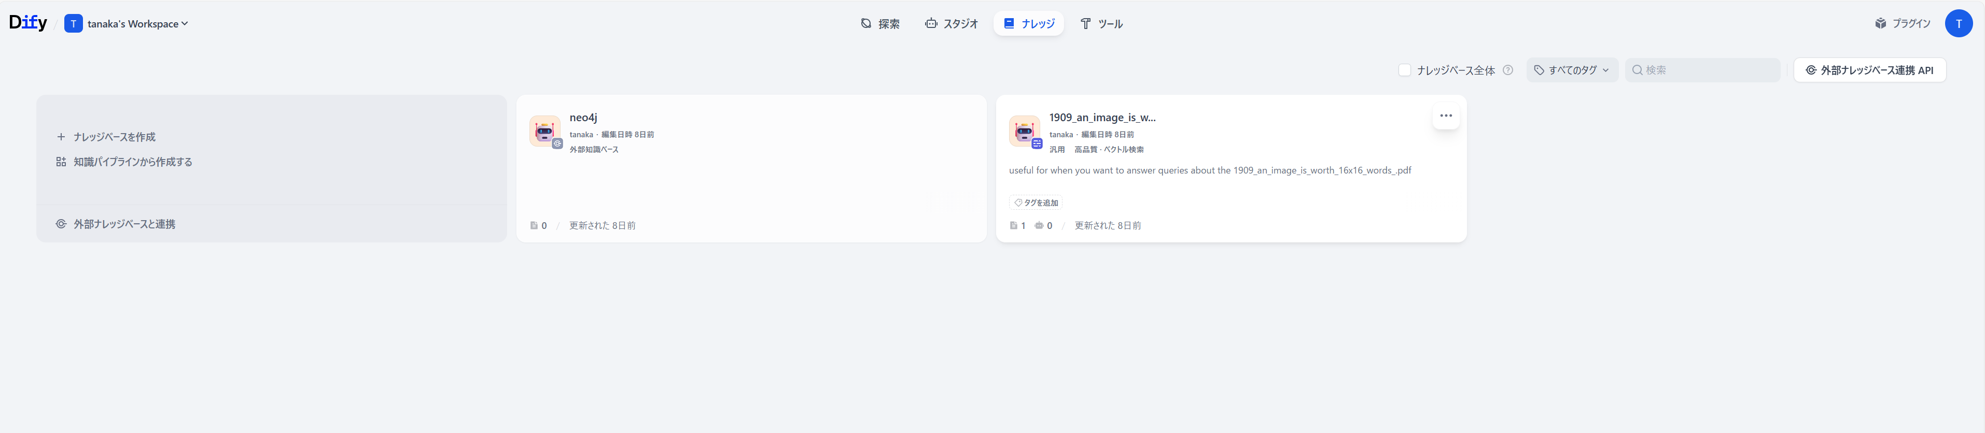The width and height of the screenshot is (1985, 433).
Task: Open the プラグイン page
Action: pos(1903,24)
